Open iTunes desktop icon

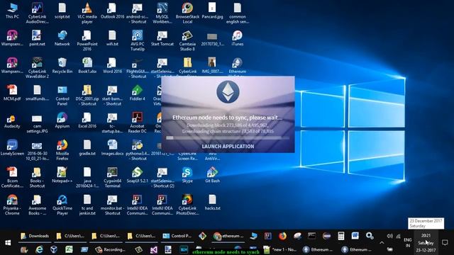238,38
